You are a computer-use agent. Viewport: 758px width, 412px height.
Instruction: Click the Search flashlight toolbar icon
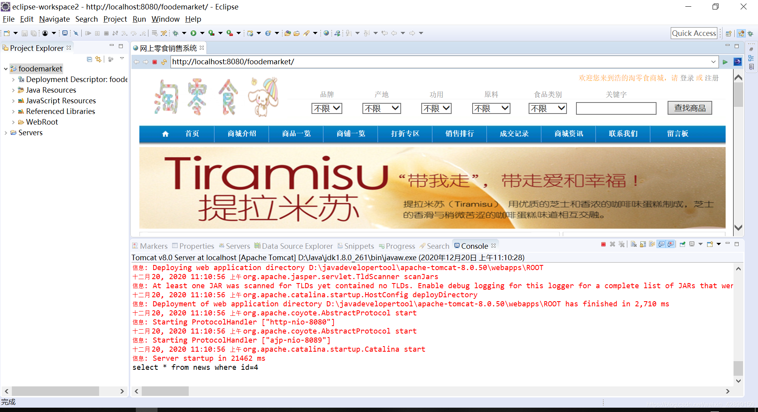pos(306,33)
